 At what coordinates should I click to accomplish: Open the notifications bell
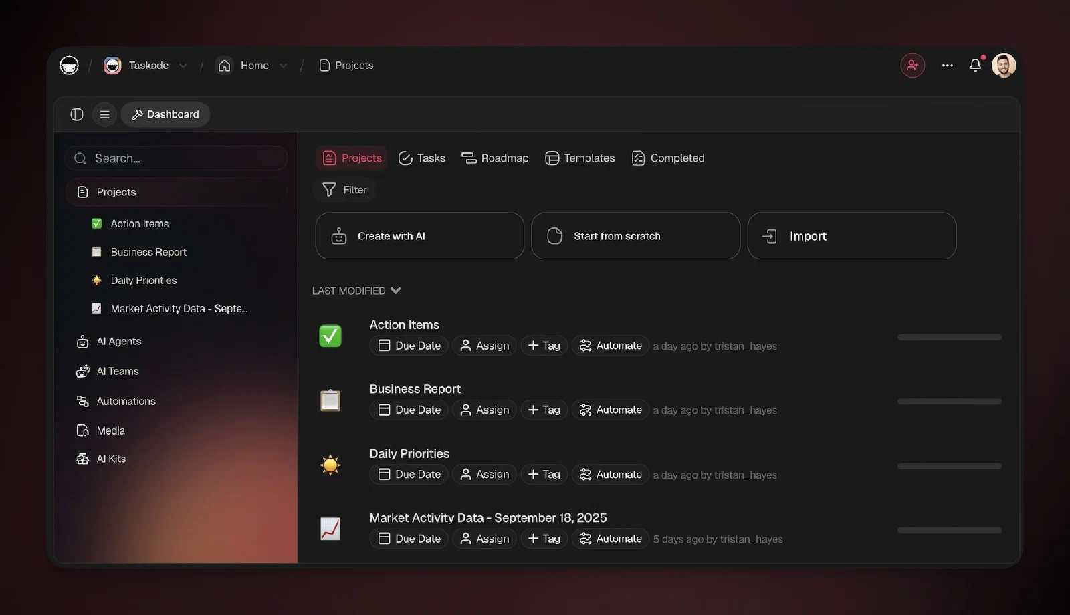(x=975, y=65)
